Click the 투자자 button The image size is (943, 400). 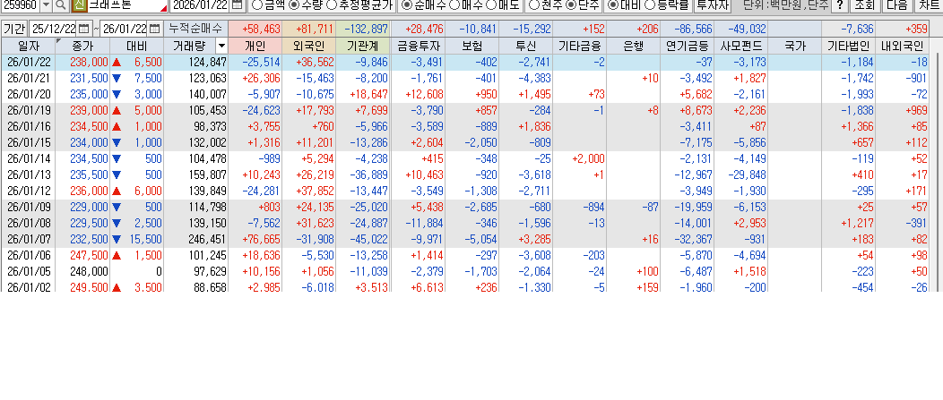tap(713, 5)
